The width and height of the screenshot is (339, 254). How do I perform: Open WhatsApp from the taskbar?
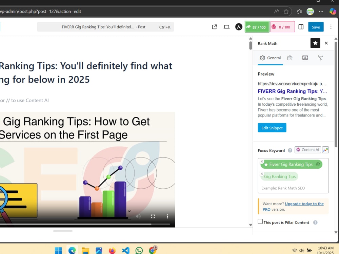coord(139,251)
